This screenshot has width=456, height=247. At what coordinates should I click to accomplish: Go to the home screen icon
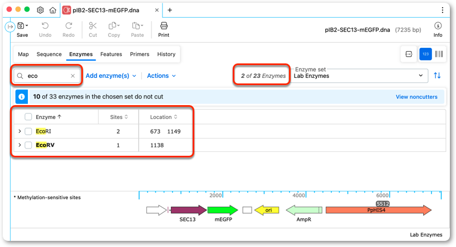pos(53,10)
